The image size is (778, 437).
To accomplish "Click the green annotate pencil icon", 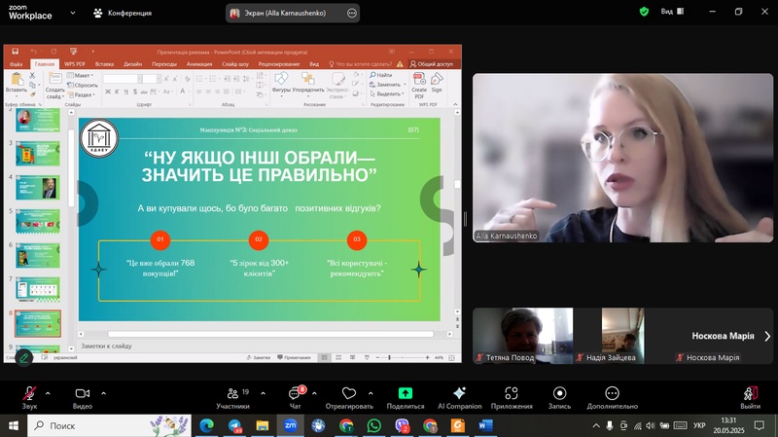I will [x=23, y=358].
